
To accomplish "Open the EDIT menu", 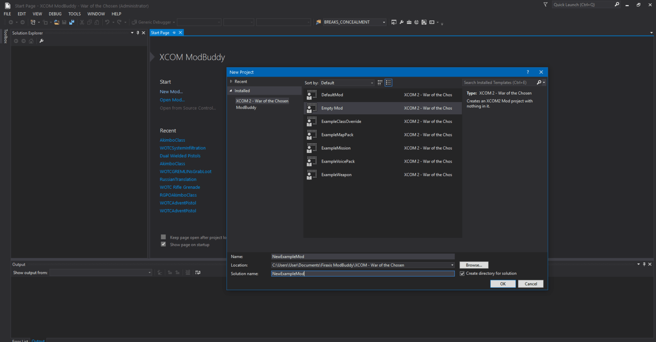I will 22,14.
